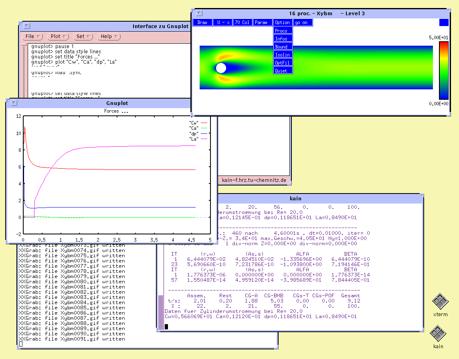Open window menu of Xybm window
Image resolution: width=459 pixels, height=359 pixels.
point(199,13)
